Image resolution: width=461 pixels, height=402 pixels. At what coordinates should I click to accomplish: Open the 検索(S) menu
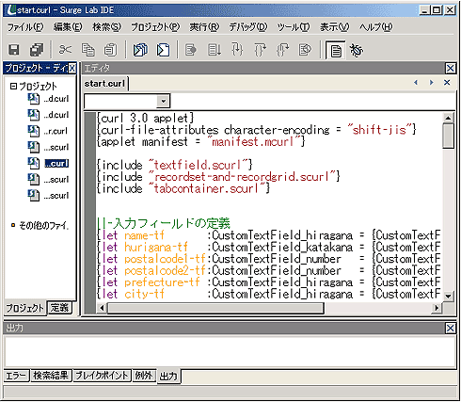point(106,27)
